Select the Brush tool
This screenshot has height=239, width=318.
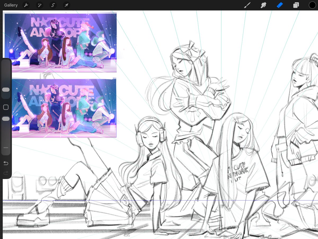pos(247,5)
